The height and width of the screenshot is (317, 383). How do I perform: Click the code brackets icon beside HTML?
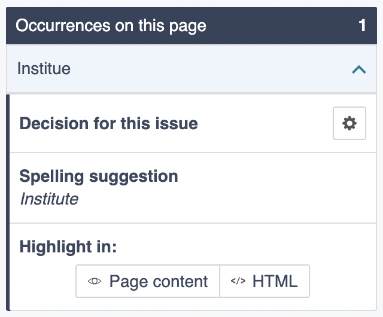pyautogui.click(x=238, y=282)
